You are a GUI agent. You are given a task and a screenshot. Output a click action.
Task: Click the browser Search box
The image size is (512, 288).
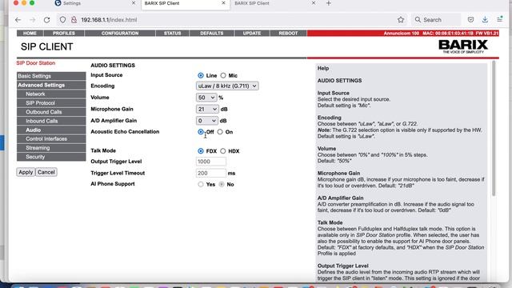click(x=436, y=20)
